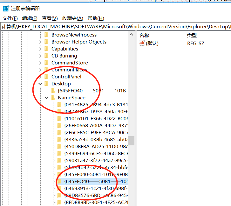Image resolution: width=231 pixels, height=206 pixels.
Task: Select the Browser Helper Objects key
Action: pos(79,42)
